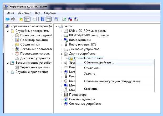
Task: Collapse the Запоминающие устройства node arrow
Action: [x=8, y=63]
